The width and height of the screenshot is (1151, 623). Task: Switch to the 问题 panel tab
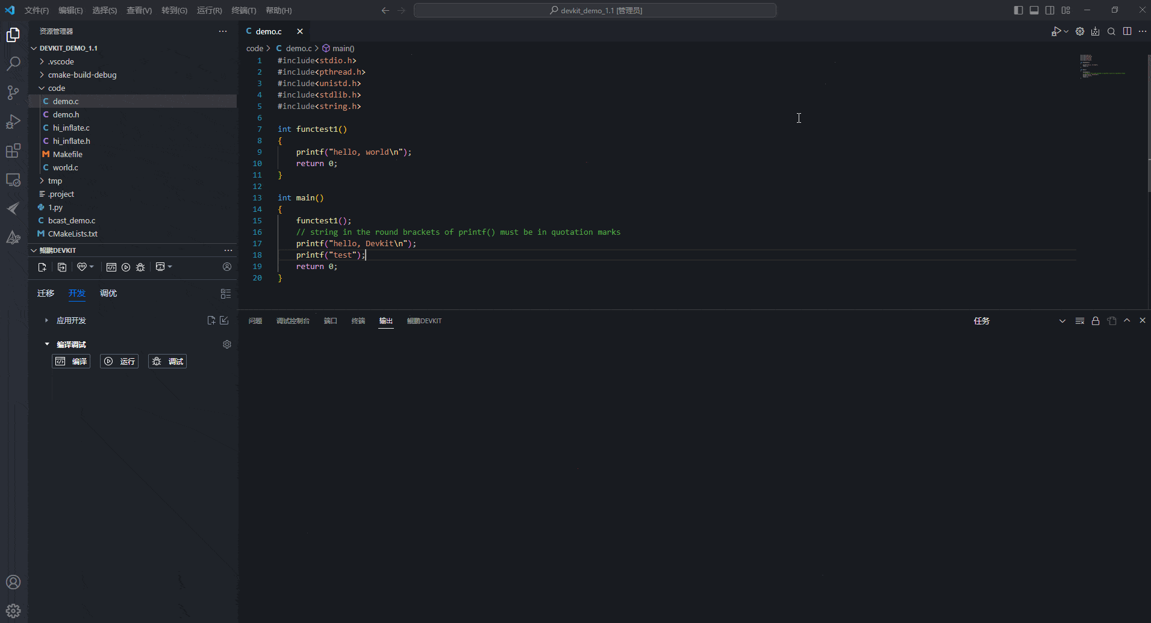(255, 321)
